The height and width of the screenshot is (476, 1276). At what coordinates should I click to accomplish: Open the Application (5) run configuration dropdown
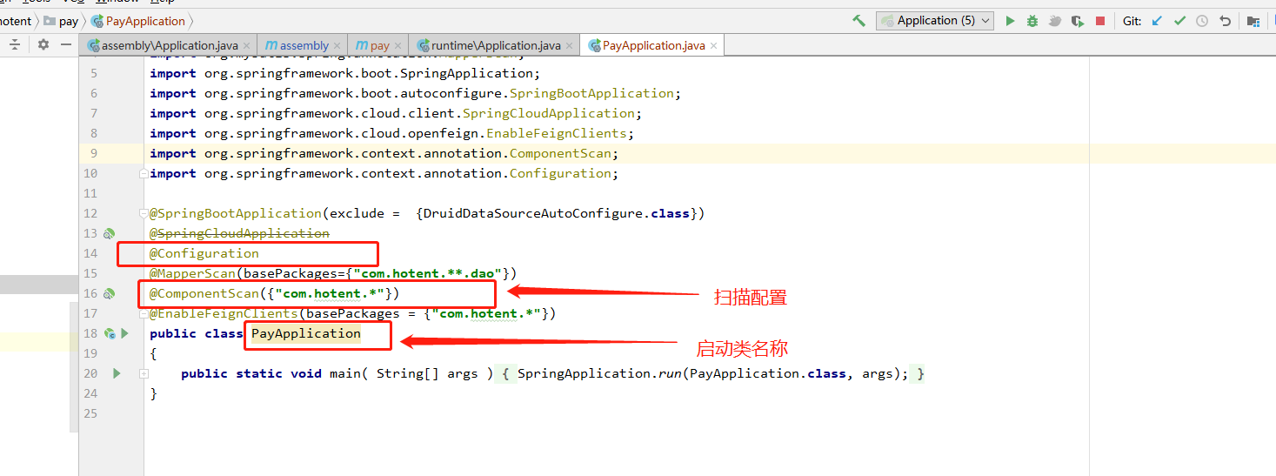click(935, 21)
